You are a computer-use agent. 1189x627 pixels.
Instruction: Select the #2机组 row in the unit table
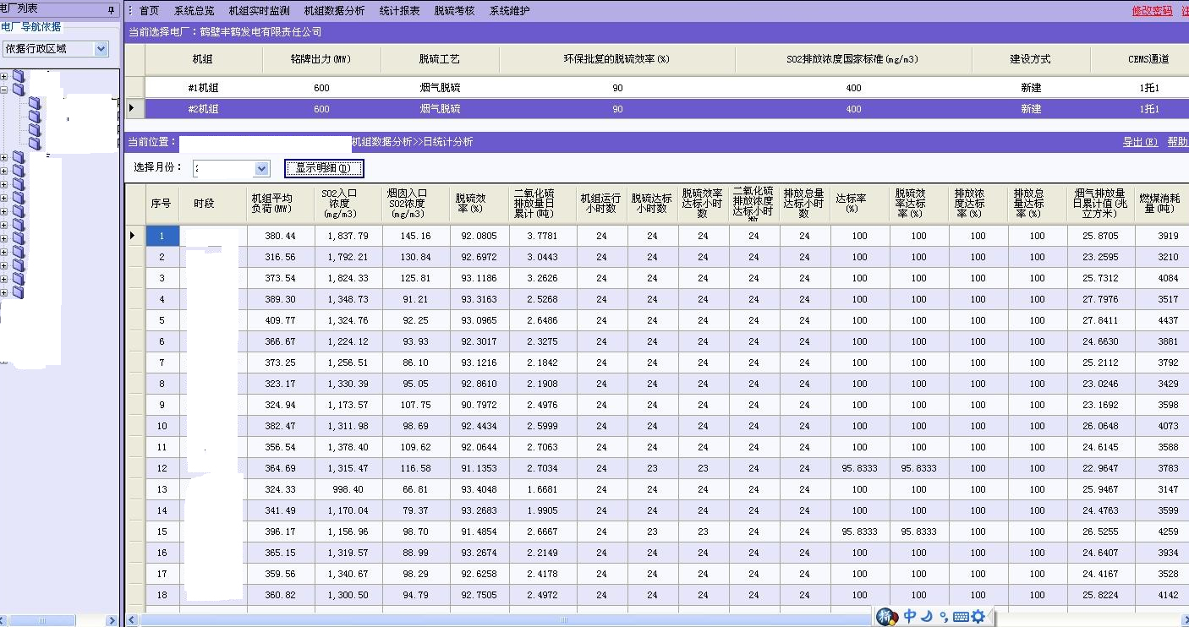tap(657, 109)
